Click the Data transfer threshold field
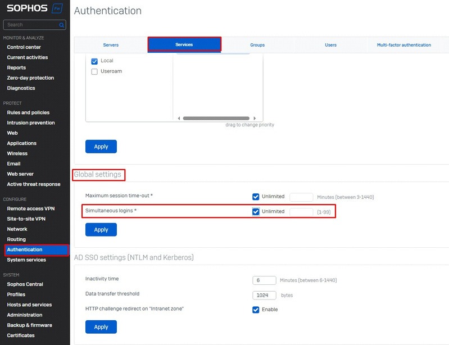 coord(264,295)
